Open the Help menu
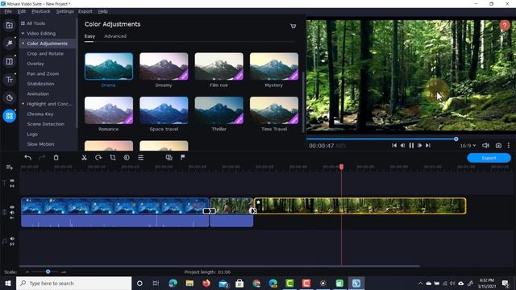The image size is (516, 290). 102,11
